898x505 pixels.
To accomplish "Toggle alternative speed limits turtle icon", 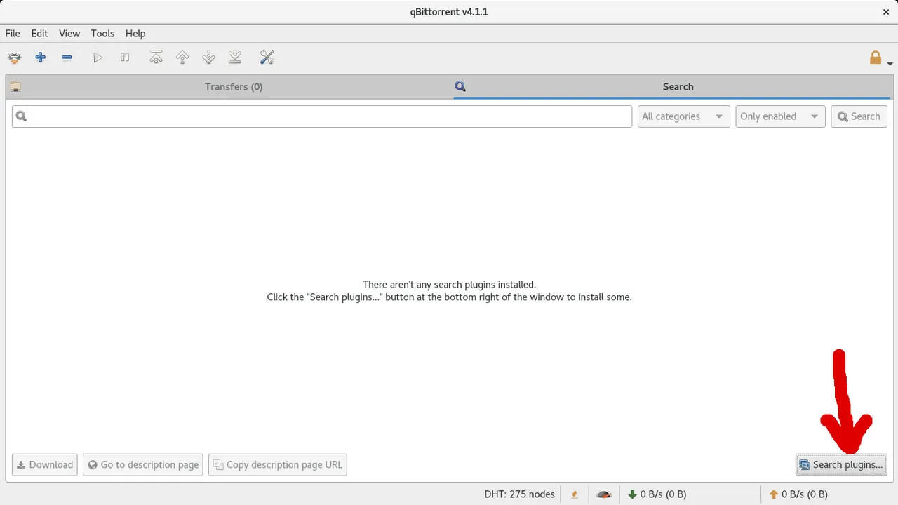I will (x=603, y=494).
